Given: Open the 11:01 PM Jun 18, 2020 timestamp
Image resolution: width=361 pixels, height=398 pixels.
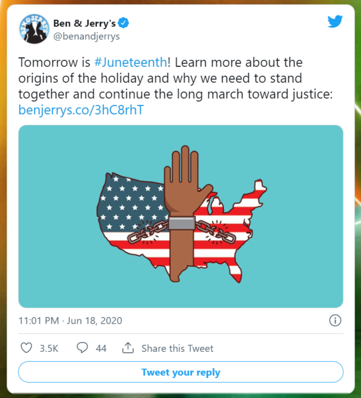Looking at the screenshot, I should pos(70,321).
